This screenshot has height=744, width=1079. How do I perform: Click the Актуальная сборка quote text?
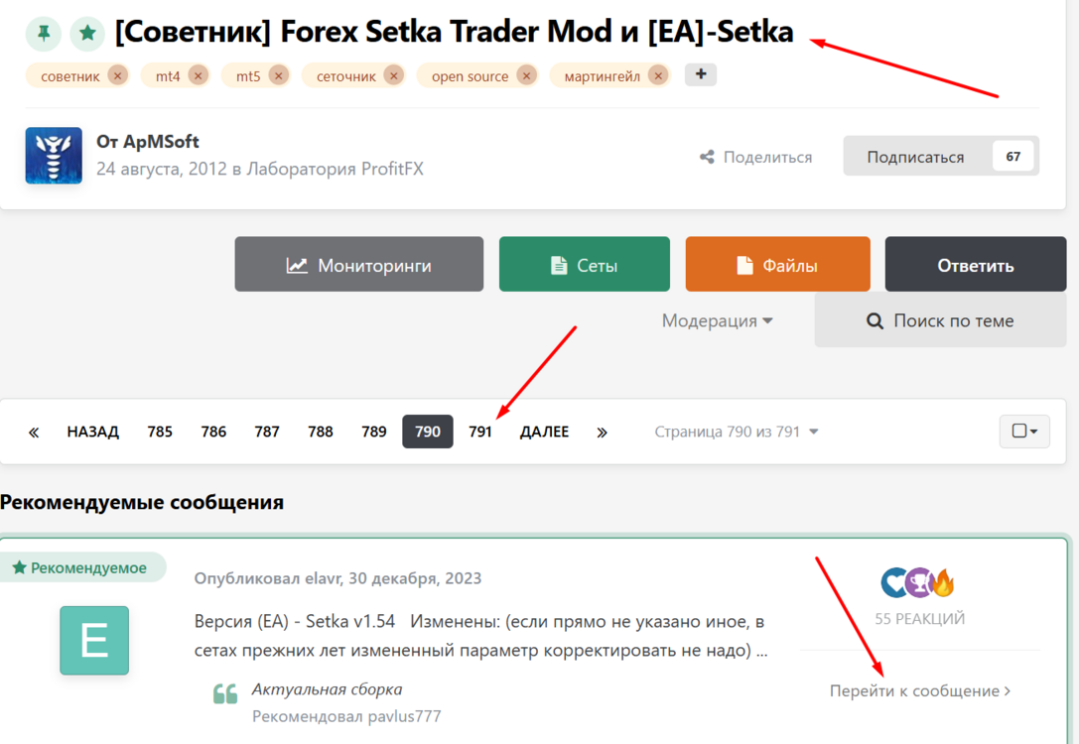coord(327,689)
